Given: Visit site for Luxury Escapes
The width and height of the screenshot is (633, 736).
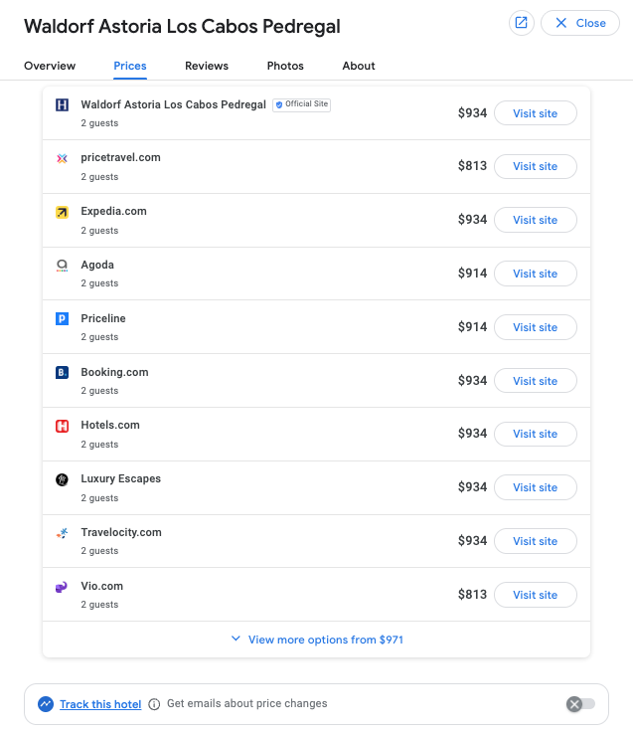Looking at the screenshot, I should click(x=536, y=487).
